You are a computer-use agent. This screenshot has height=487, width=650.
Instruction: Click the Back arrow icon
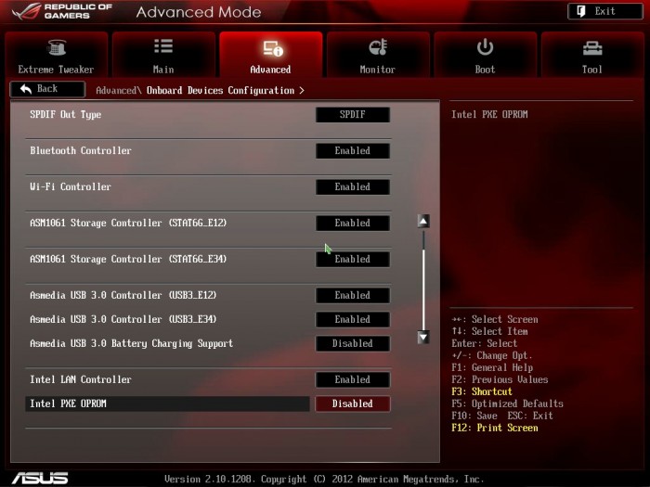(x=26, y=89)
